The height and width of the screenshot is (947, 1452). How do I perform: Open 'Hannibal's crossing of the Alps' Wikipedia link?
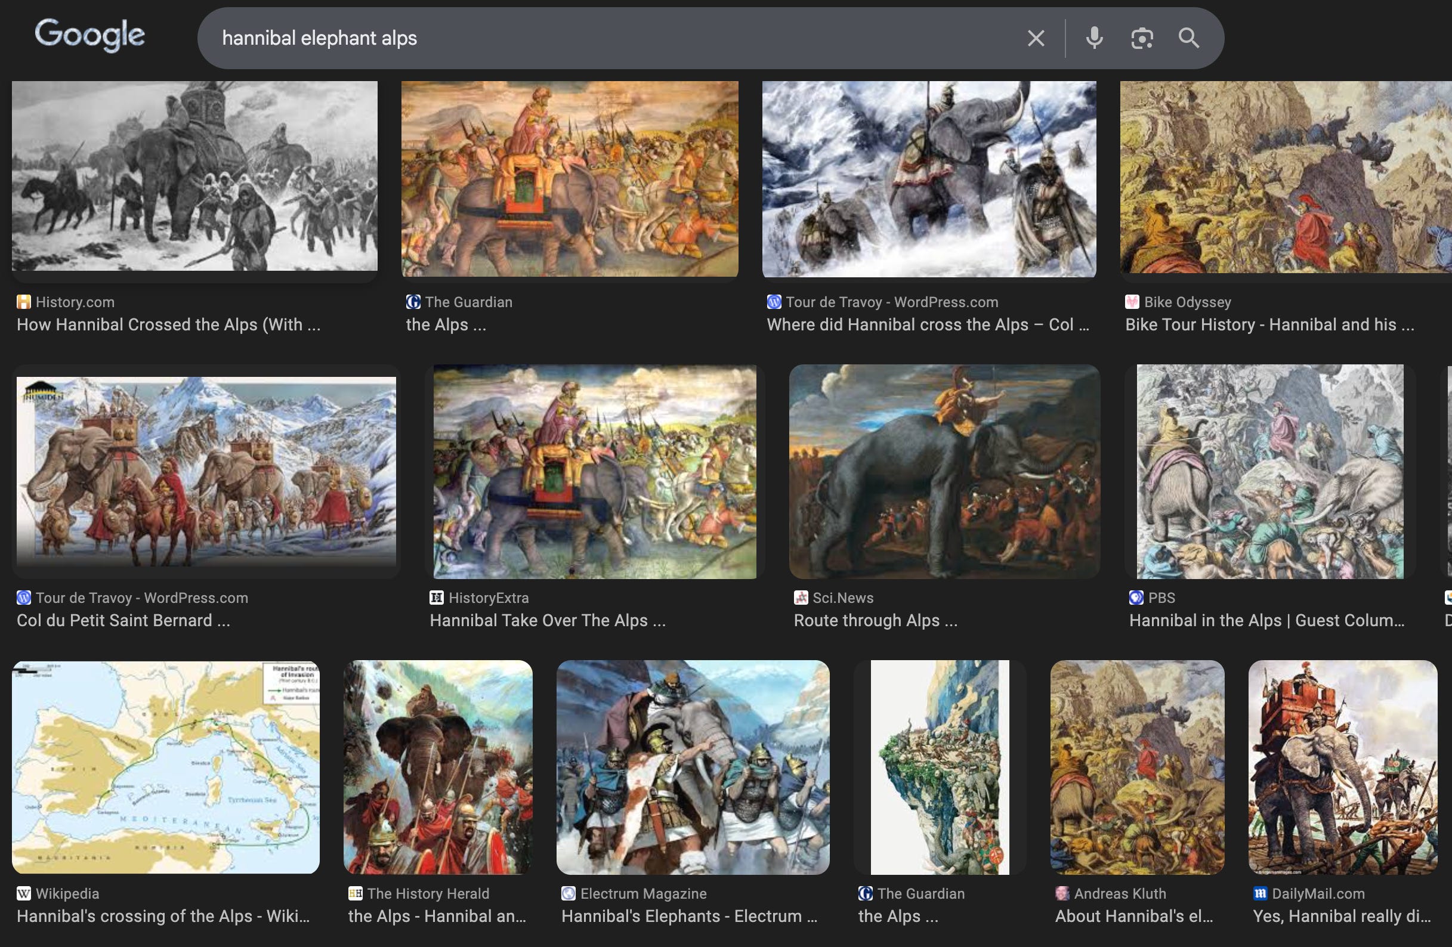[x=163, y=916]
